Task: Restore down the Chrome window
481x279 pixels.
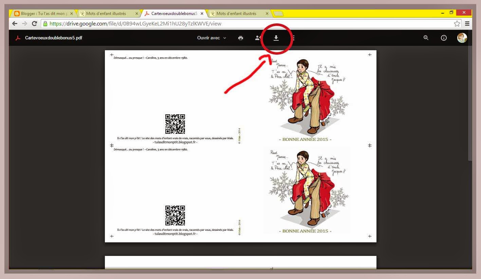Action: (451, 13)
